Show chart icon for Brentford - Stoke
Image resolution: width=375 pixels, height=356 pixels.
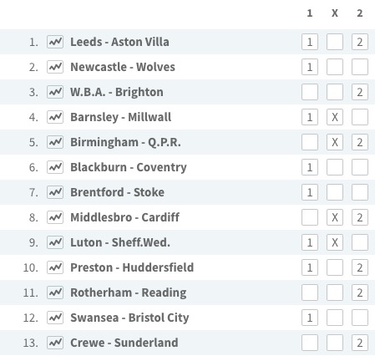pyautogui.click(x=55, y=192)
